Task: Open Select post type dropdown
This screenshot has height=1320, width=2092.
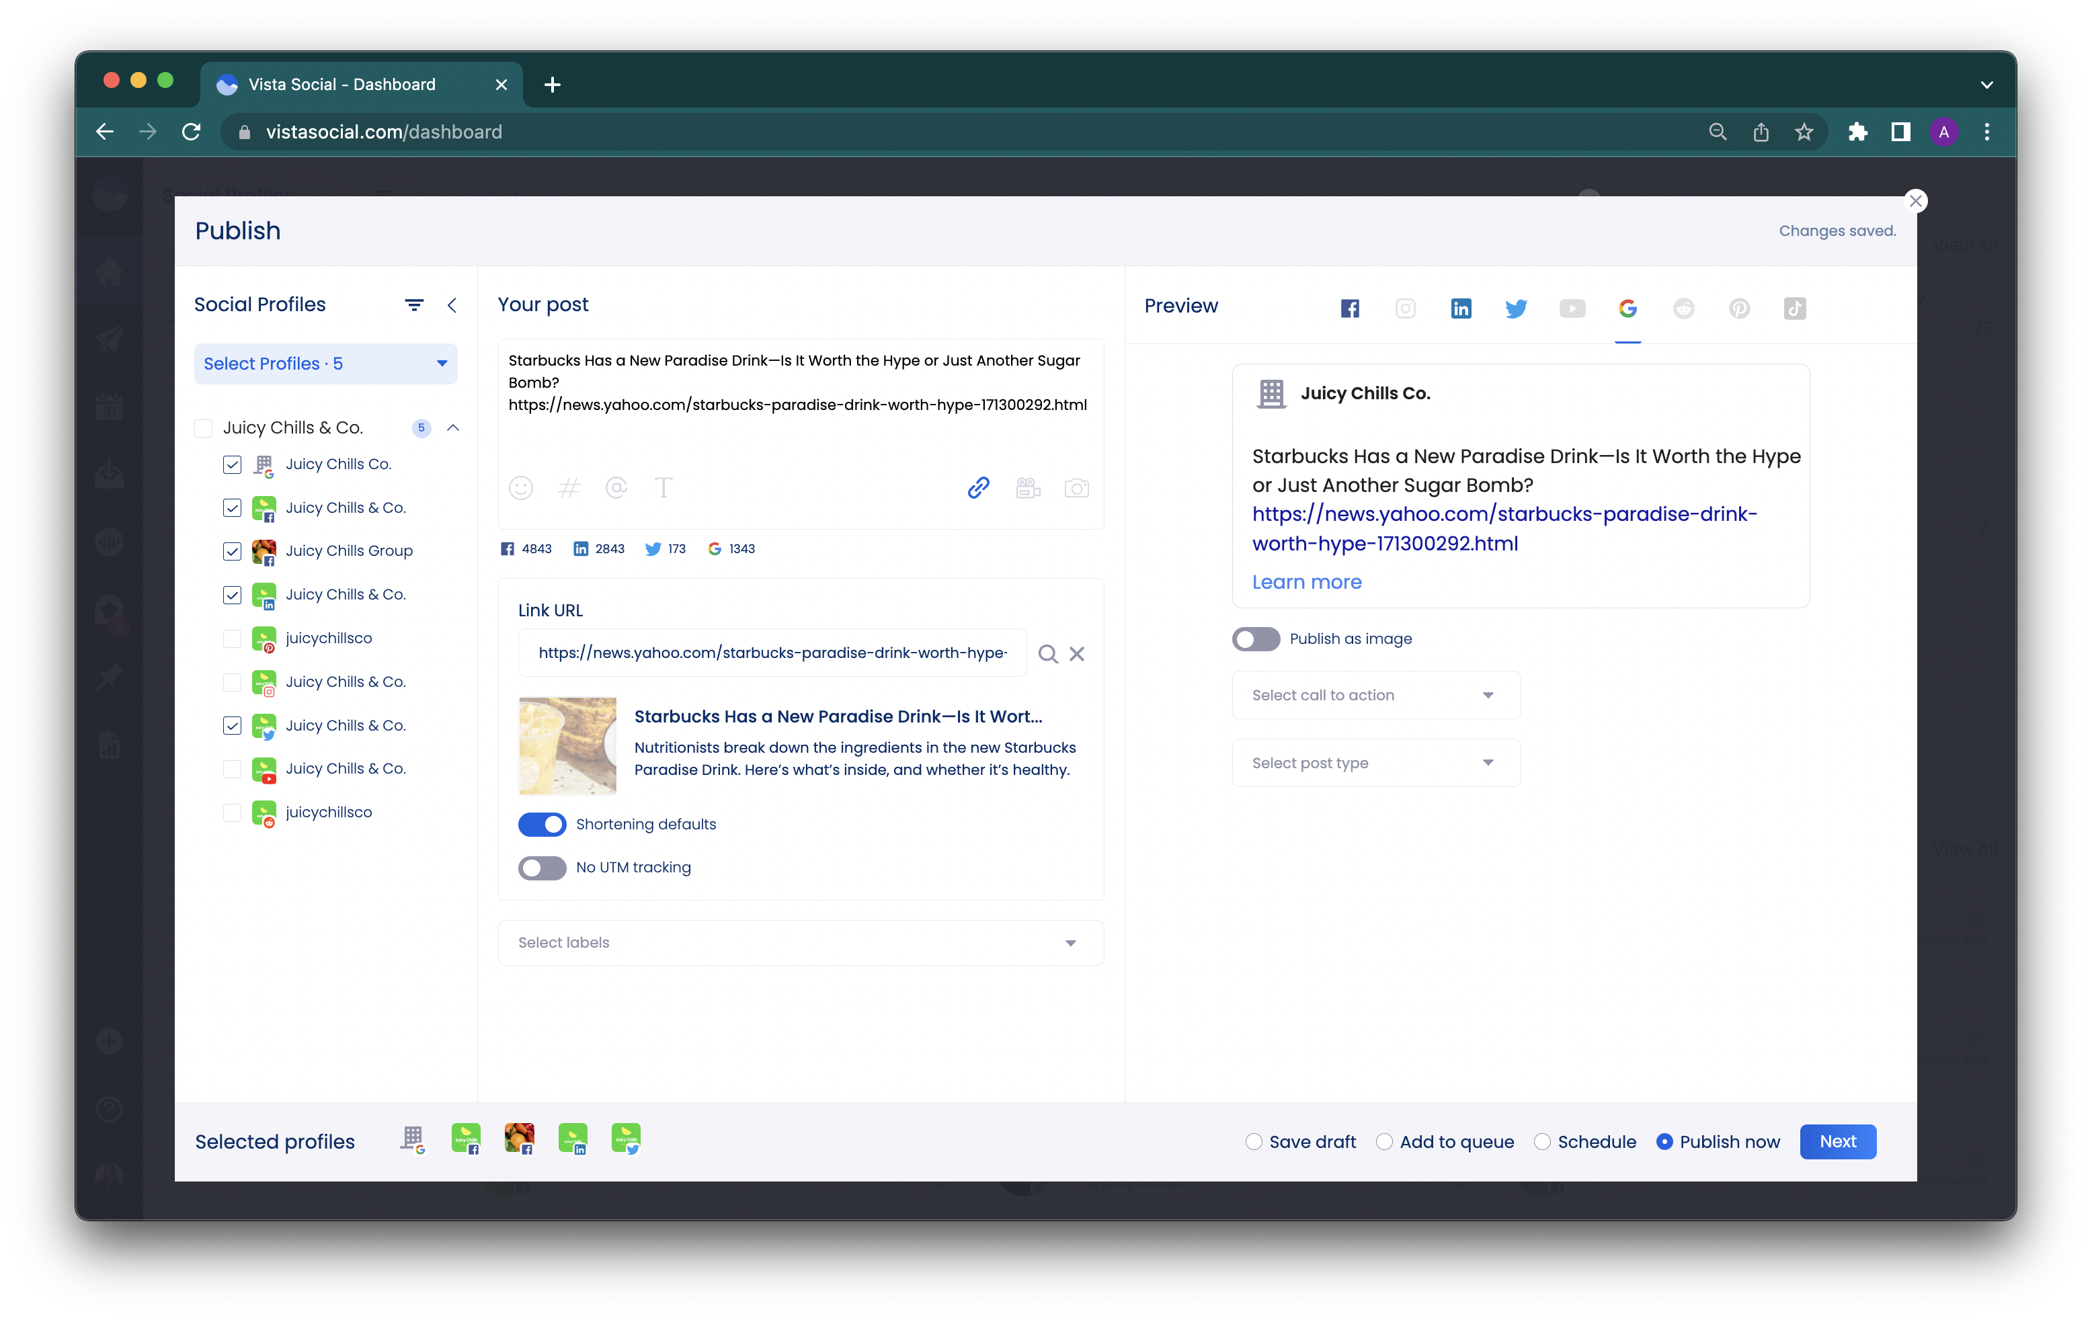Action: click(x=1375, y=764)
